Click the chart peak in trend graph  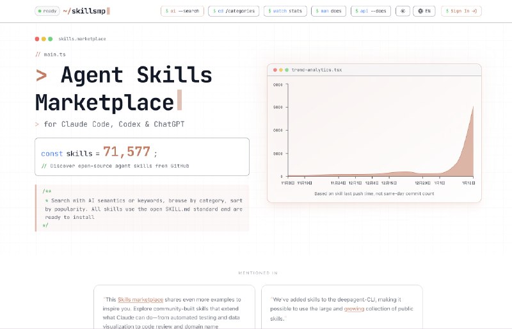(x=473, y=108)
